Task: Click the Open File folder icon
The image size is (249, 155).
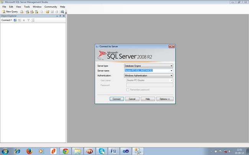Action: click(48, 12)
